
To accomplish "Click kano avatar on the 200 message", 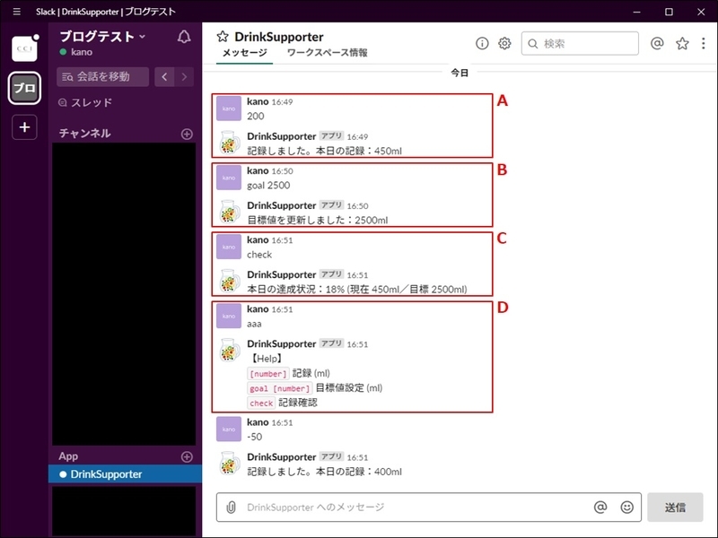I will tap(229, 108).
